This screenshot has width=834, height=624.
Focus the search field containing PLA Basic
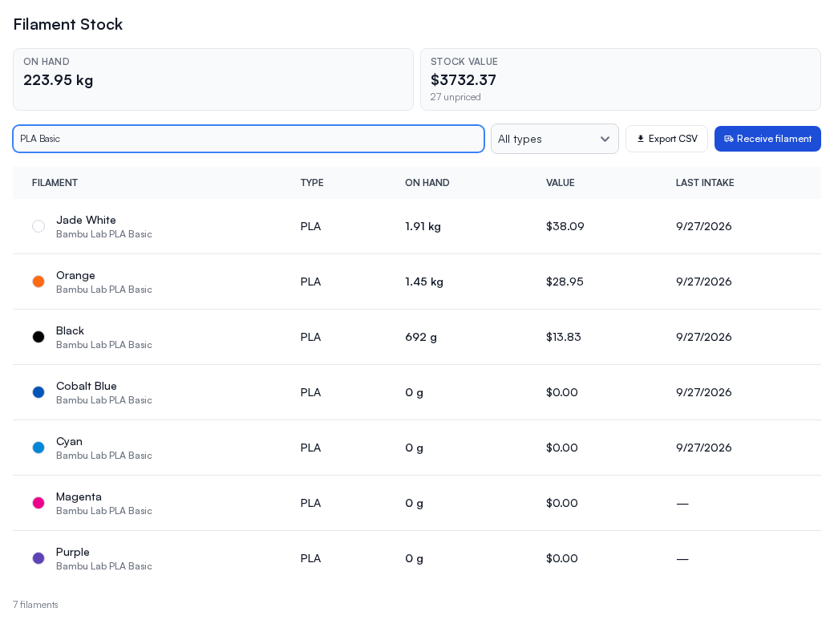tap(249, 139)
